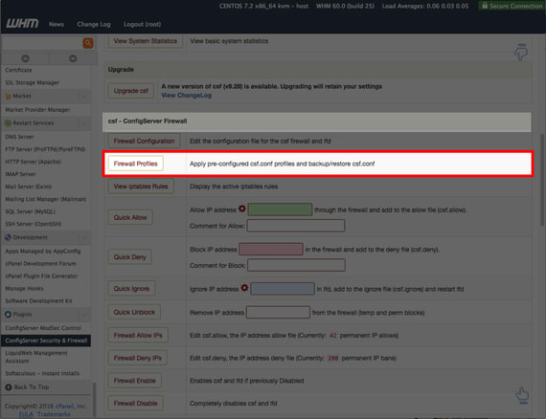Image resolution: width=546 pixels, height=419 pixels.
Task: Collapse the Restart Services section chevron
Action: (x=84, y=123)
